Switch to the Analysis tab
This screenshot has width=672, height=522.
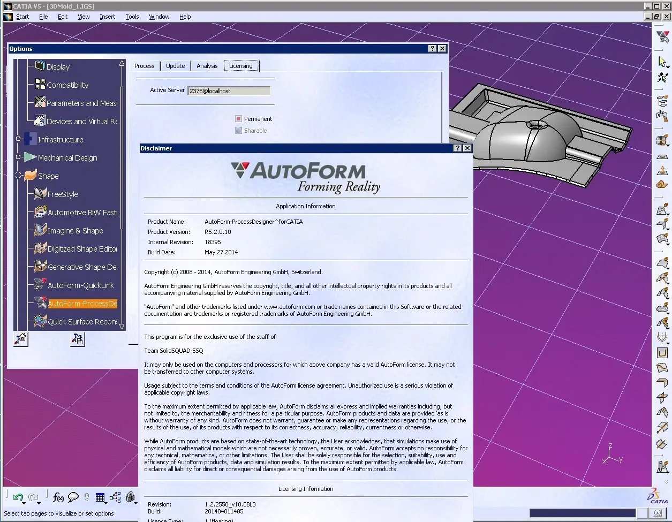(x=207, y=66)
